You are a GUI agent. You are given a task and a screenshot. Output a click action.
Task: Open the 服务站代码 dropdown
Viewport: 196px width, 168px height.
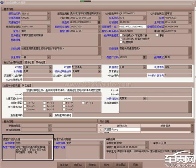click(48, 14)
